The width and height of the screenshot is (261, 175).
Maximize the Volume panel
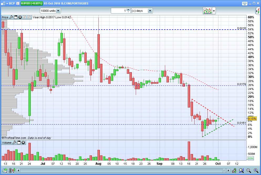(x=19, y=143)
